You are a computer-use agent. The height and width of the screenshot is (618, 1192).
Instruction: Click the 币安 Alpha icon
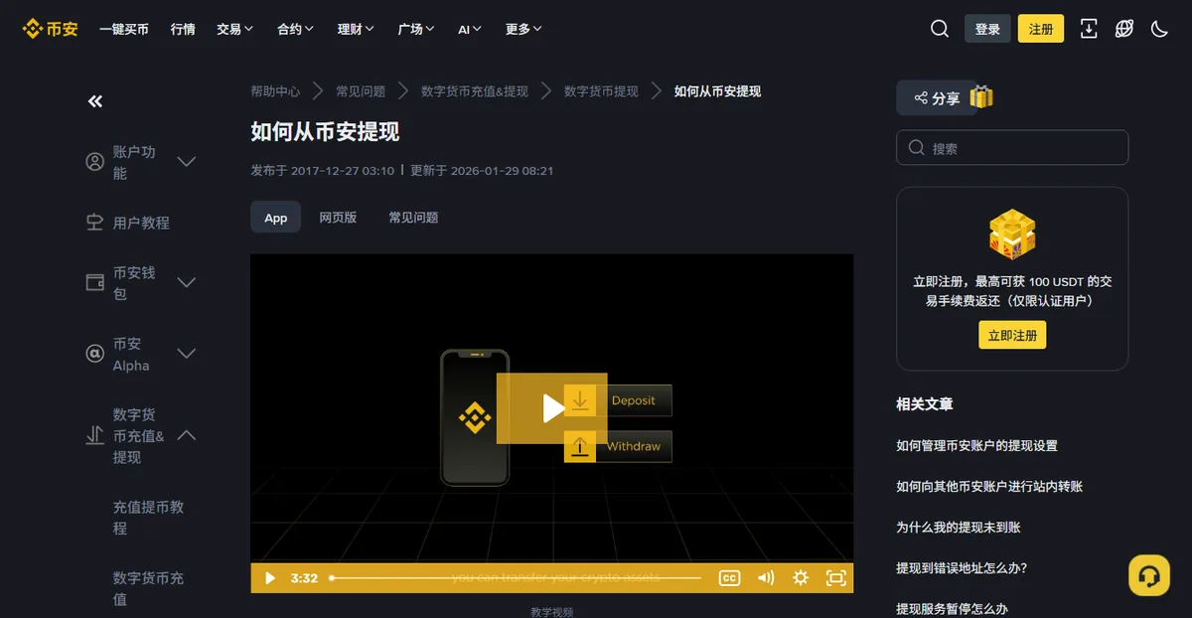95,354
